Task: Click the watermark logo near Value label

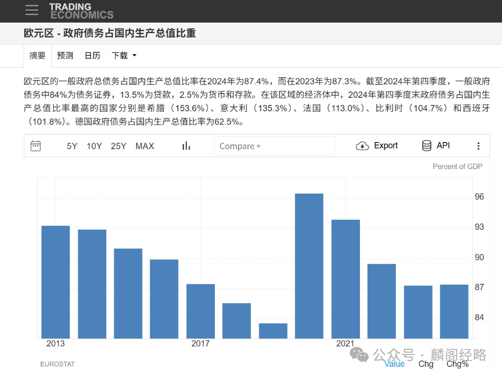Action: 359,355
